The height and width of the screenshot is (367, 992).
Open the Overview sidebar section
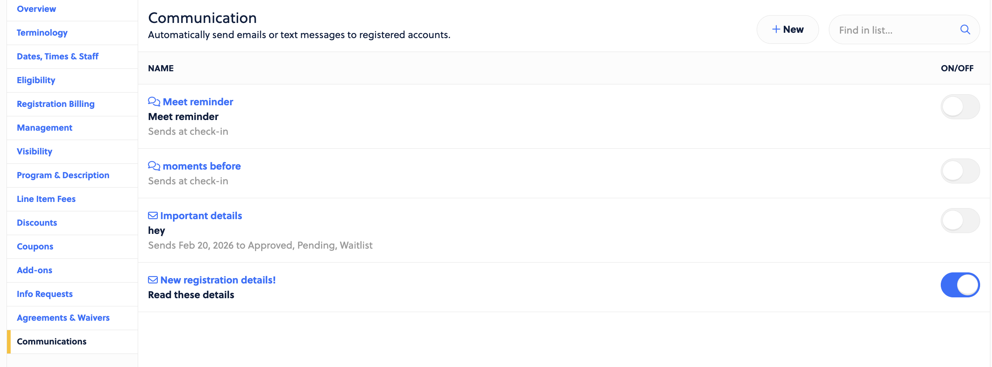click(x=36, y=9)
